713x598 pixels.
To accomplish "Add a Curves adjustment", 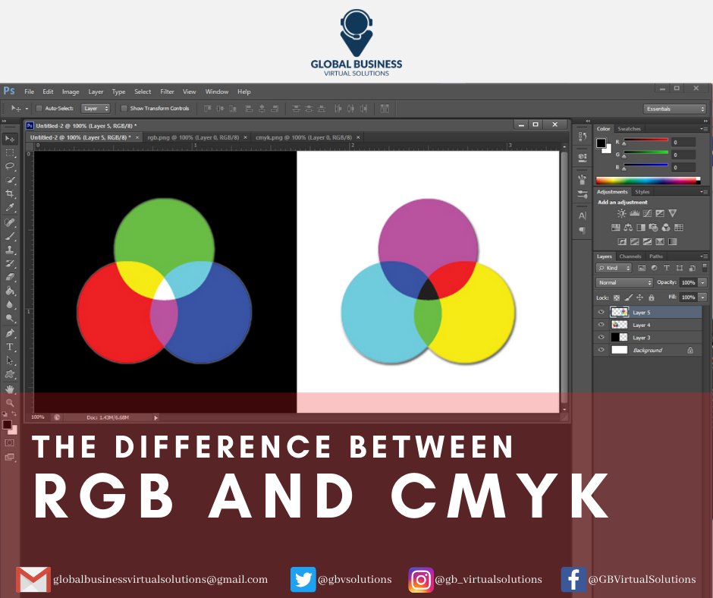I will point(647,213).
